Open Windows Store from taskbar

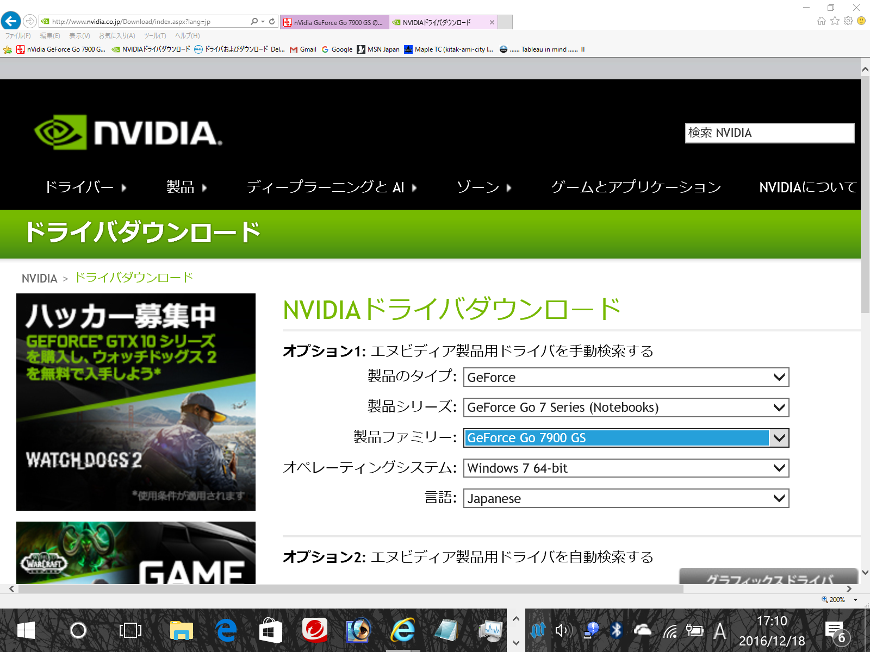click(270, 630)
